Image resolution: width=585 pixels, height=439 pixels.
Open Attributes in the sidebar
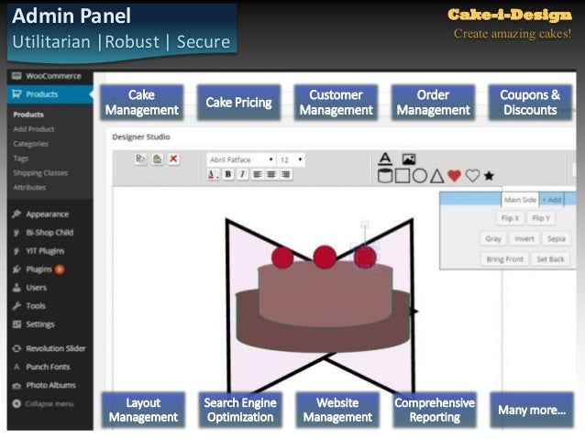pos(29,187)
